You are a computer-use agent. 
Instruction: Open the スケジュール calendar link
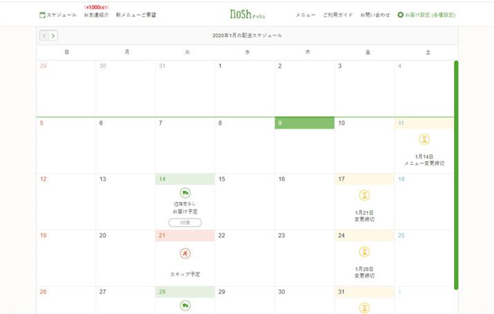point(58,15)
